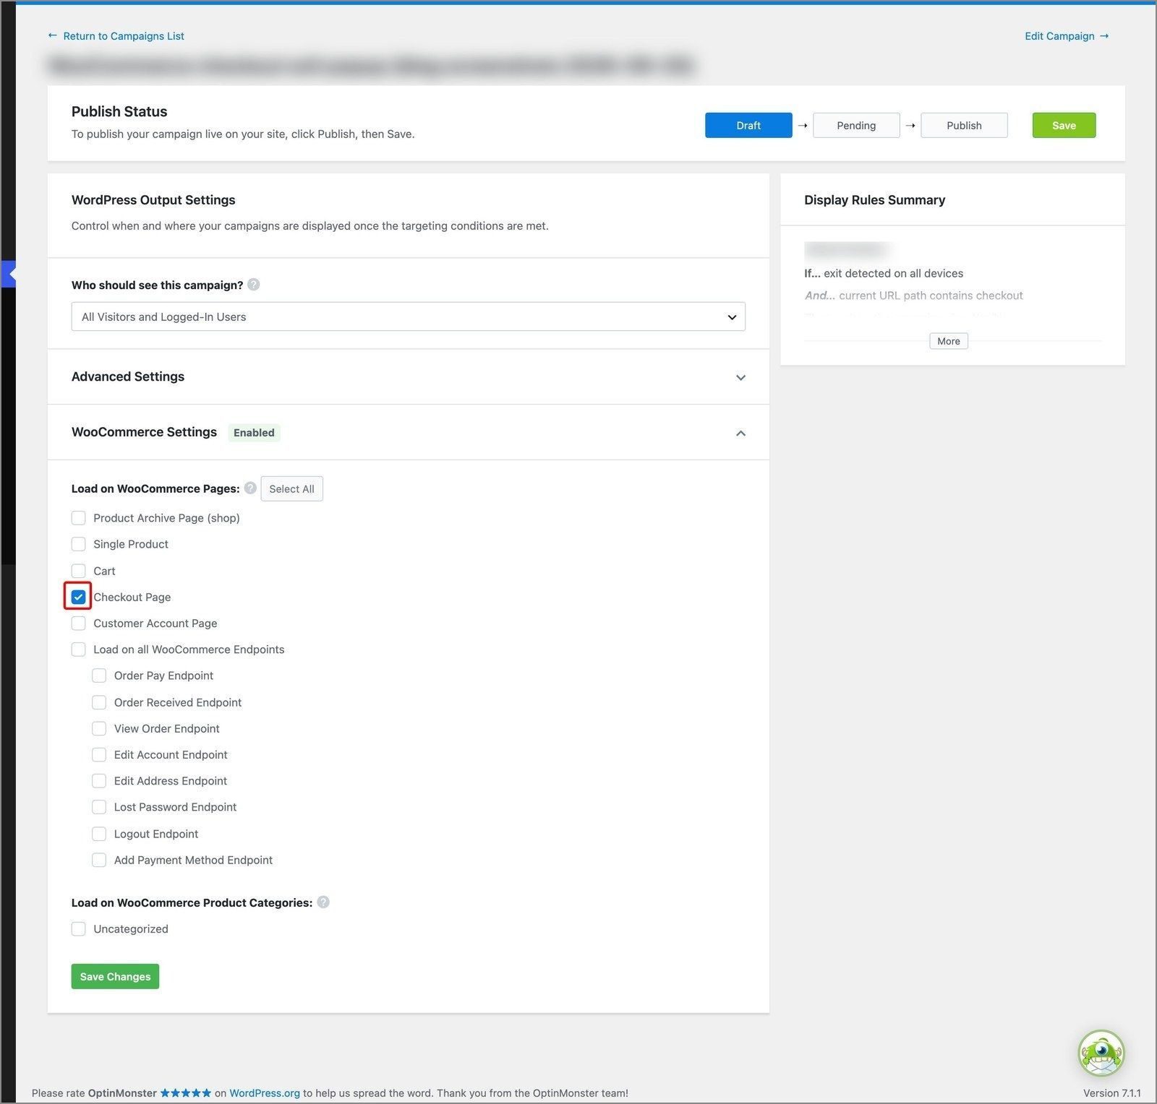
Task: Open help icon beside Load on WooCommerce Pages
Action: 250,488
